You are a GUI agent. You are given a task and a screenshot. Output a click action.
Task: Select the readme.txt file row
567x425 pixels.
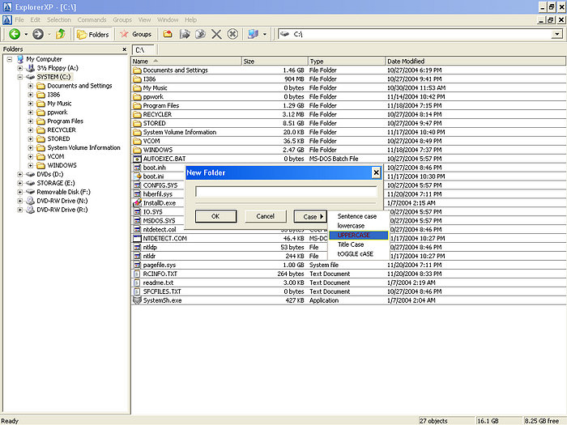pyautogui.click(x=348, y=283)
